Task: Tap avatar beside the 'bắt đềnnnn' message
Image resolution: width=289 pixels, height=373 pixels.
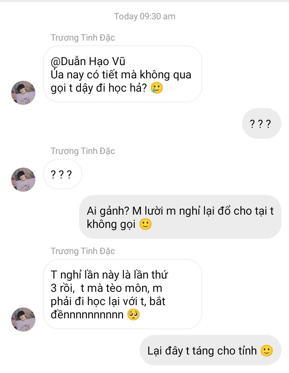Action: [23, 320]
